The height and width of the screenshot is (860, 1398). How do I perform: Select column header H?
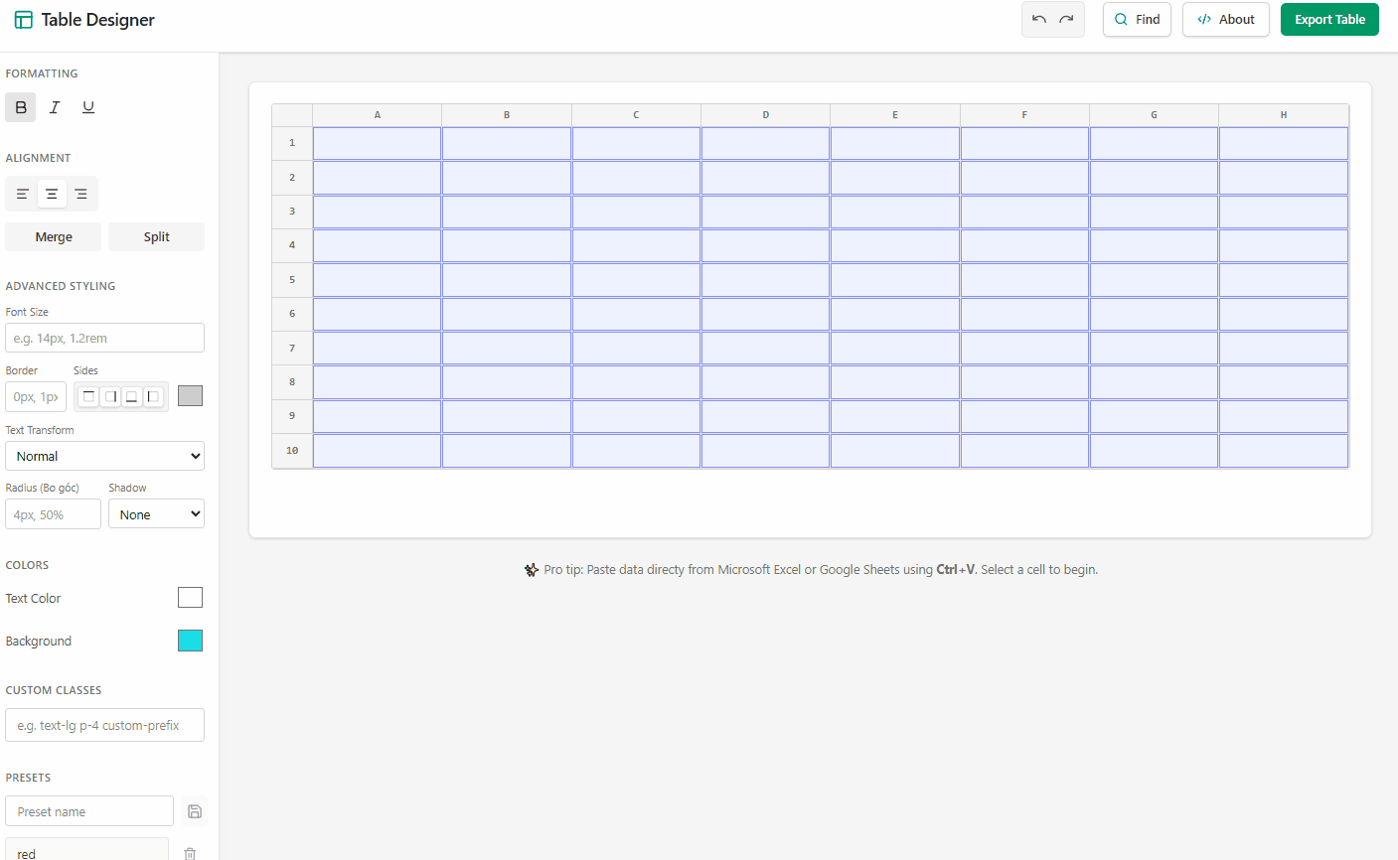1284,115
